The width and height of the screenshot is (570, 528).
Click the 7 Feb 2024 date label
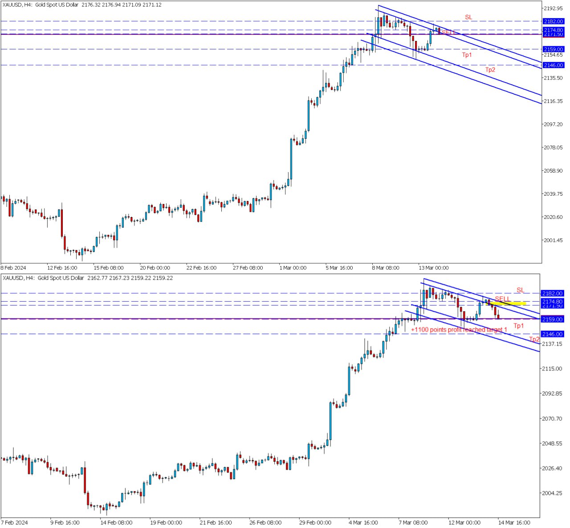pos(14,522)
